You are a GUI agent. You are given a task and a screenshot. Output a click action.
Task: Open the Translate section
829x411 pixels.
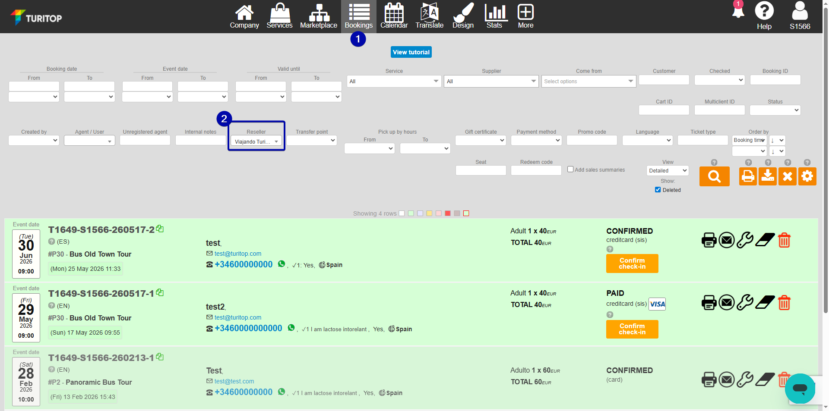430,16
